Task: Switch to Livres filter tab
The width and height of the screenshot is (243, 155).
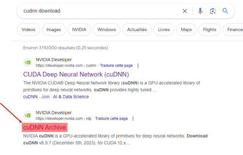Action: click(164, 30)
